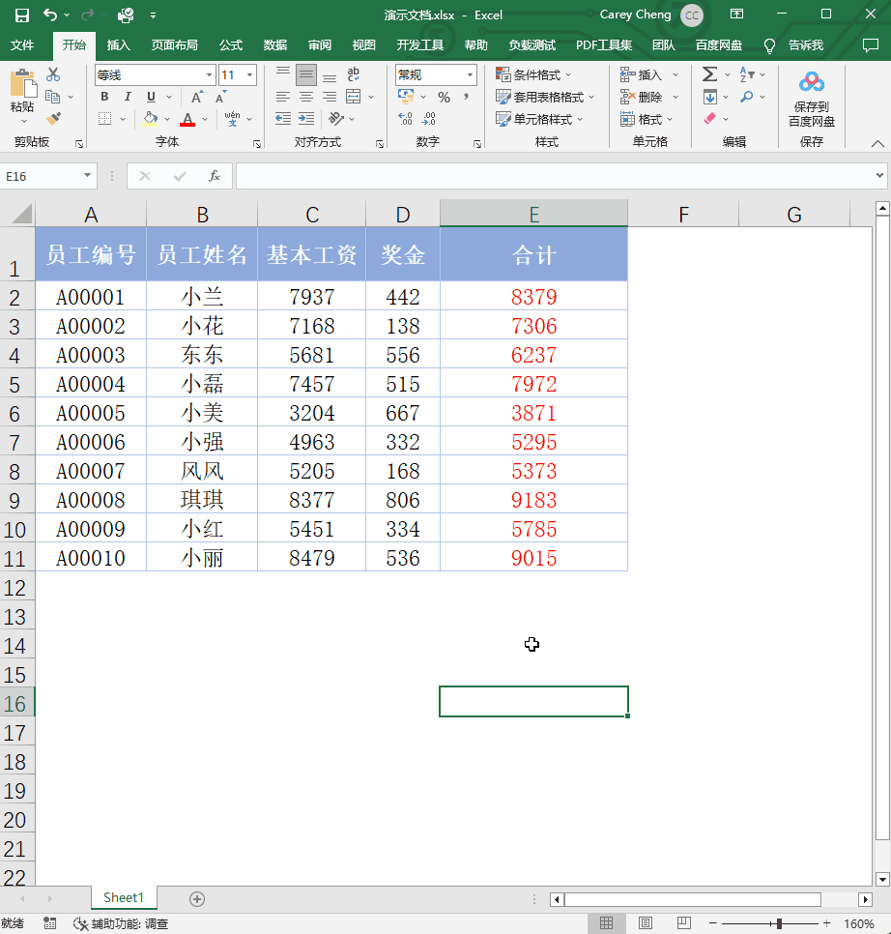Viewport: 891px width, 934px height.
Task: Switch to the 公式 tab
Action: pyautogui.click(x=231, y=45)
